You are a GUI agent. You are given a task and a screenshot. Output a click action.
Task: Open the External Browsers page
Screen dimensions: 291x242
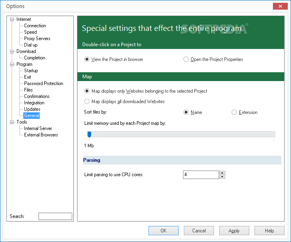(x=41, y=135)
